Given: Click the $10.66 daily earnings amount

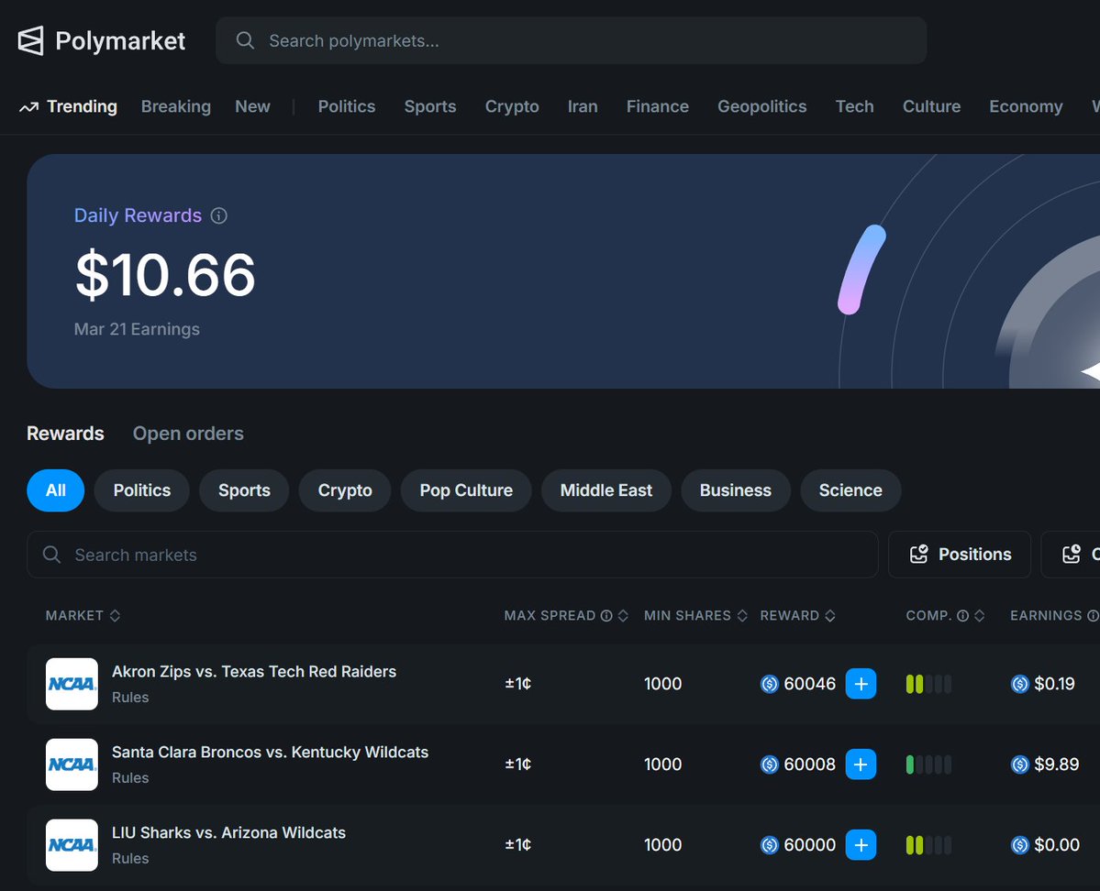Looking at the screenshot, I should tap(165, 275).
